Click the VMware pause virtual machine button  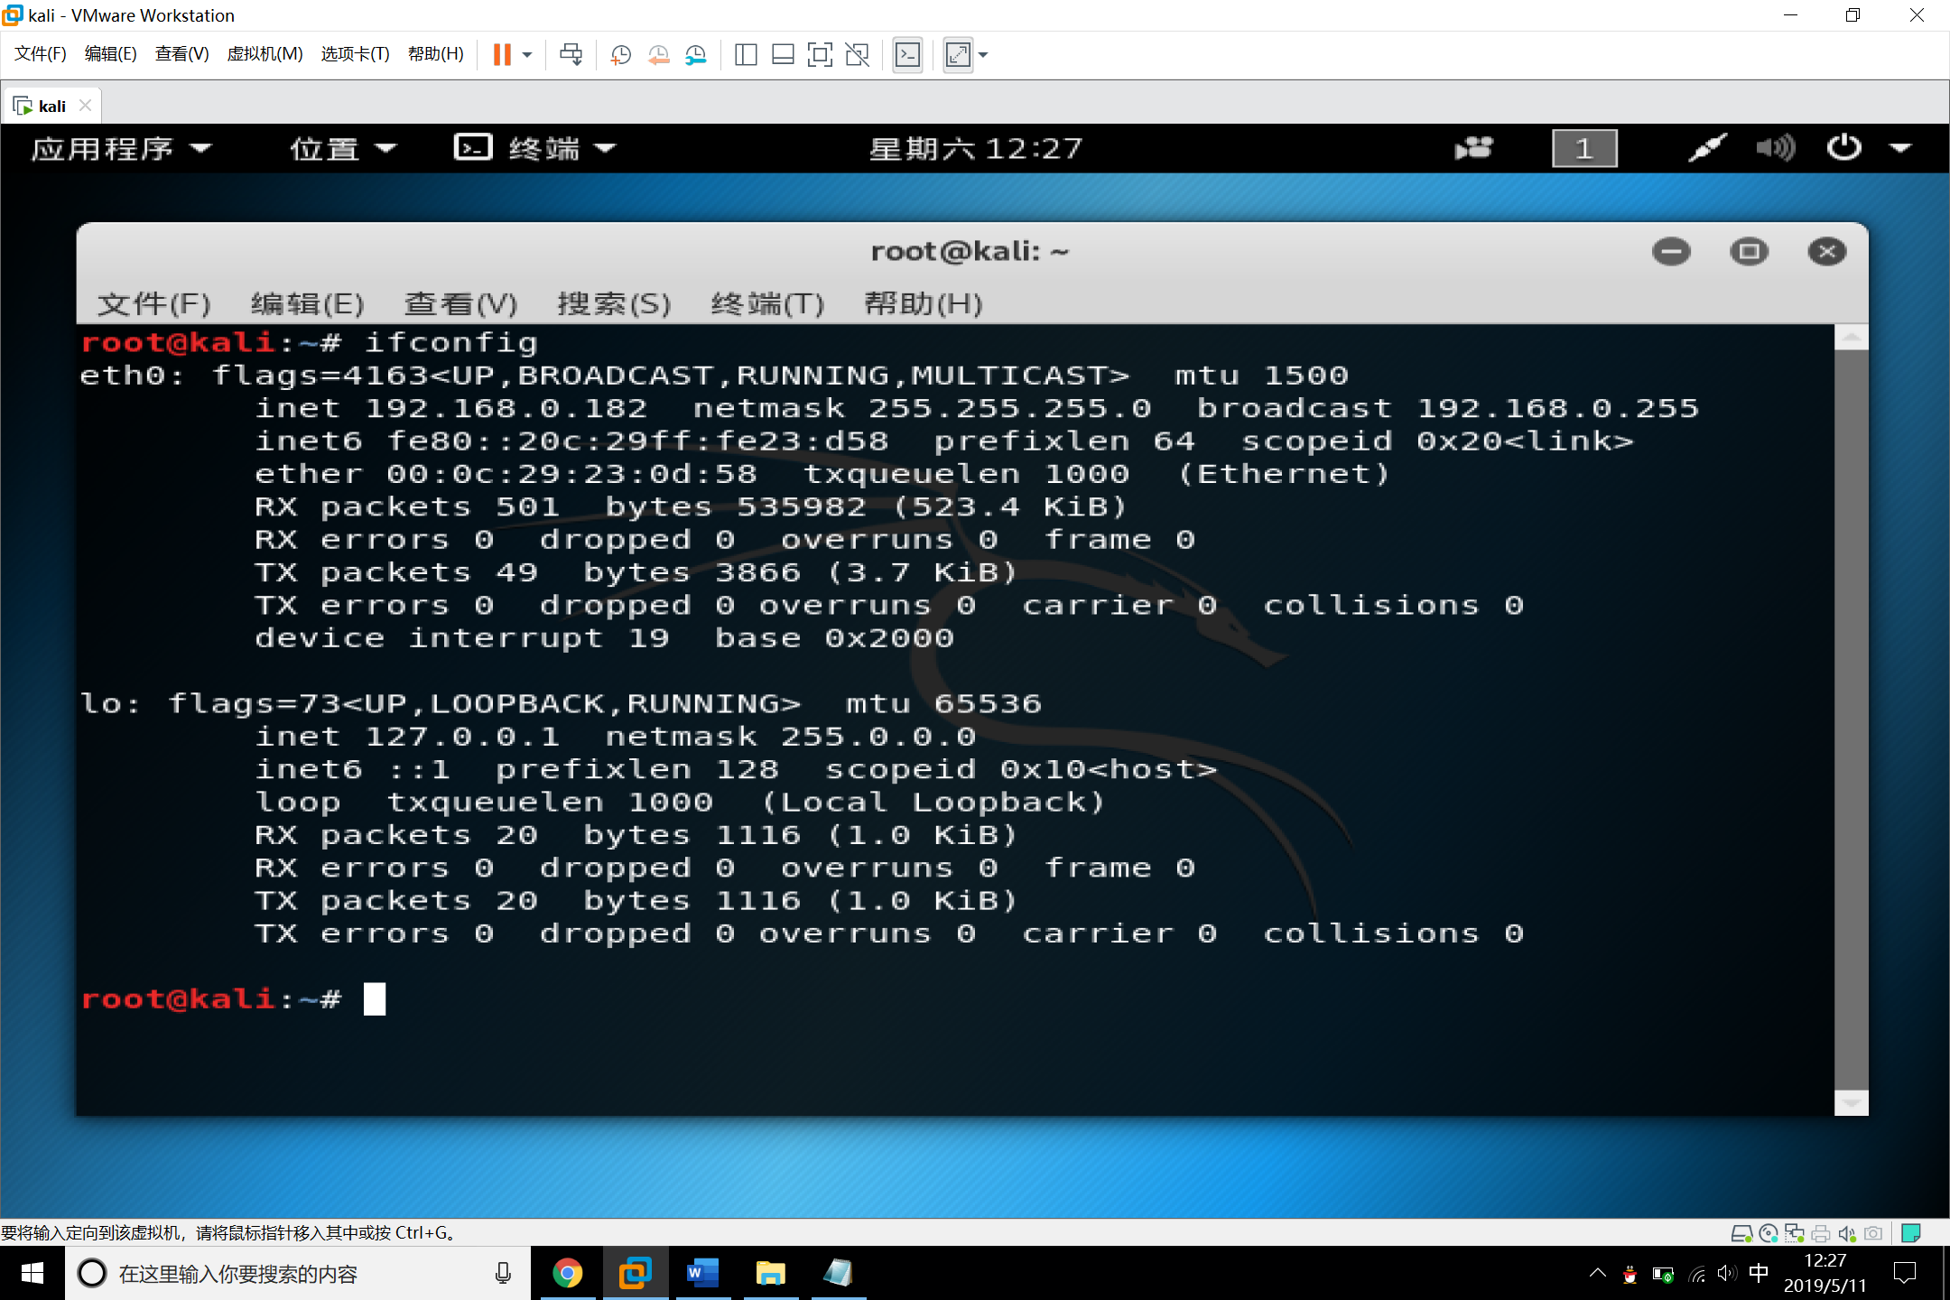502,55
